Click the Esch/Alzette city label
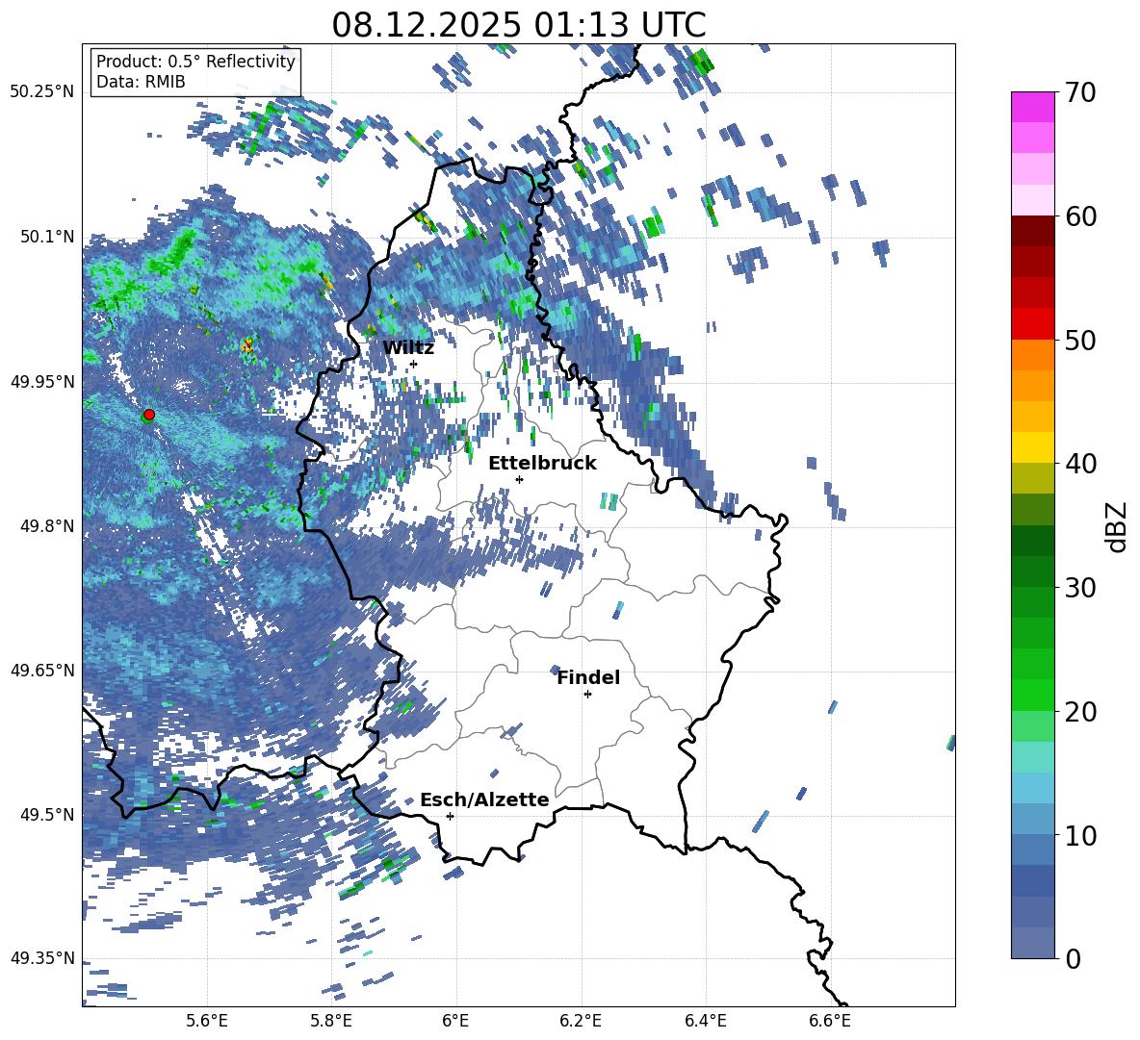 [x=485, y=799]
